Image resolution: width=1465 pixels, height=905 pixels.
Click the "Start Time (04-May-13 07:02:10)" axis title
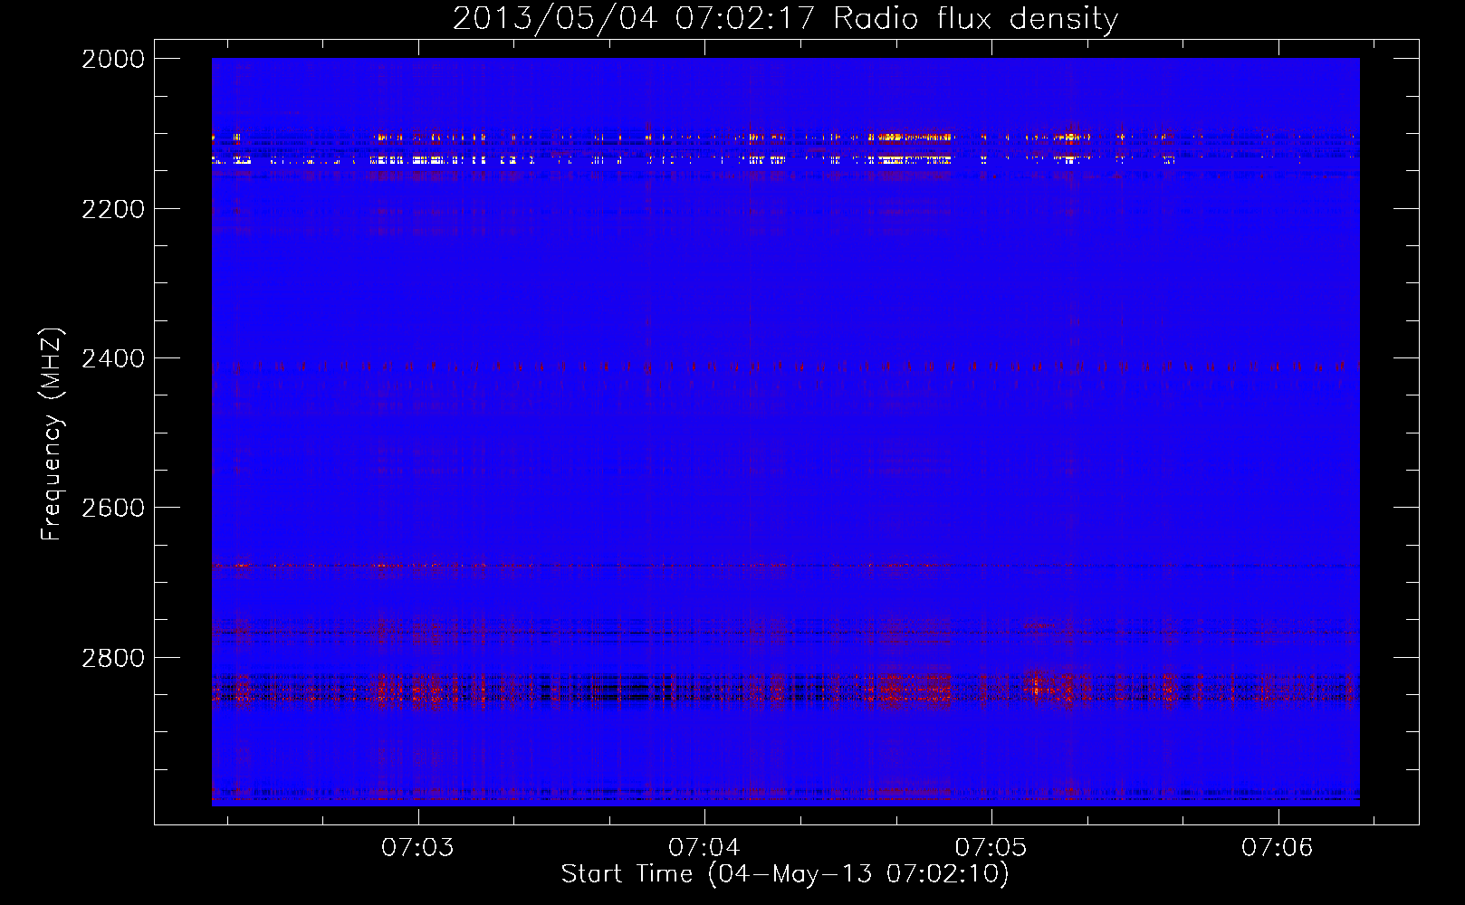[785, 874]
